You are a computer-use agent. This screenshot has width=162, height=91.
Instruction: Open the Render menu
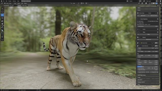click(10, 1)
